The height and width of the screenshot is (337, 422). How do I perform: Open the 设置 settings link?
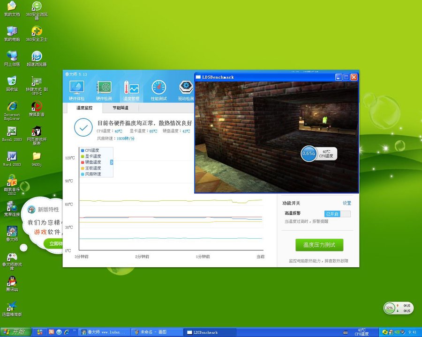pos(347,203)
